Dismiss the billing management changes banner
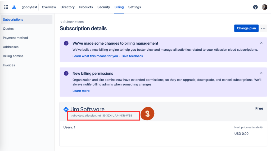This screenshot has height=152, width=271. [261, 43]
